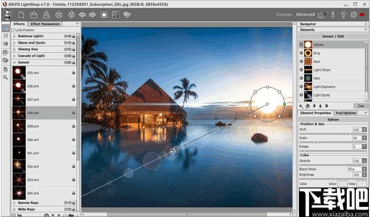Select the zoom magnifier tool
The height and width of the screenshot is (217, 370).
pos(5,77)
